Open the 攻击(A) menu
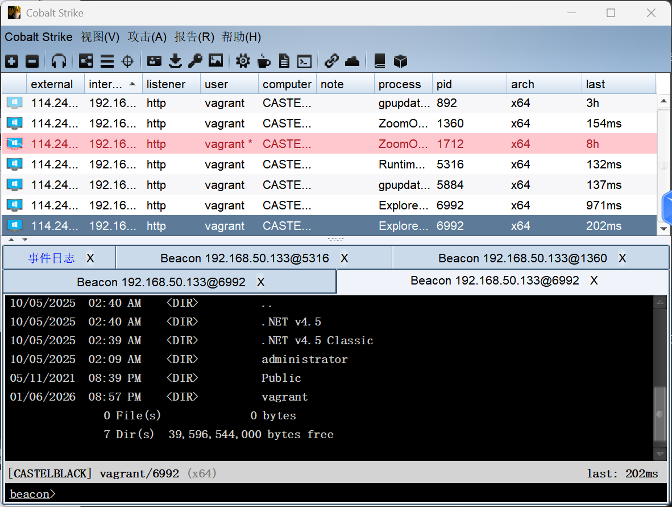The width and height of the screenshot is (672, 507). pos(147,37)
